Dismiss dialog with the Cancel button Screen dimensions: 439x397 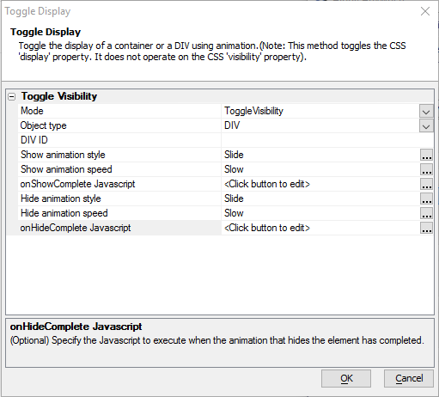(x=409, y=378)
